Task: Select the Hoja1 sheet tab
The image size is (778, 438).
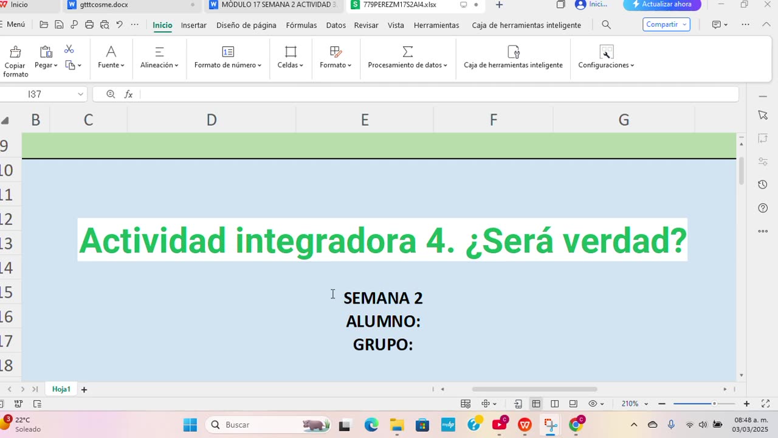Action: (61, 389)
